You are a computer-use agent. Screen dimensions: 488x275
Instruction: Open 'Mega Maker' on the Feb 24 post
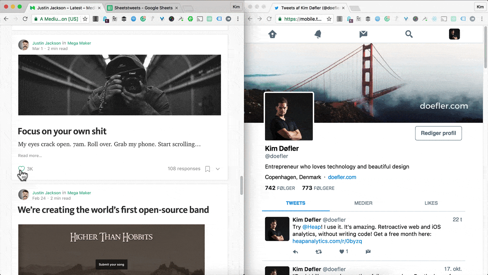pos(79,193)
